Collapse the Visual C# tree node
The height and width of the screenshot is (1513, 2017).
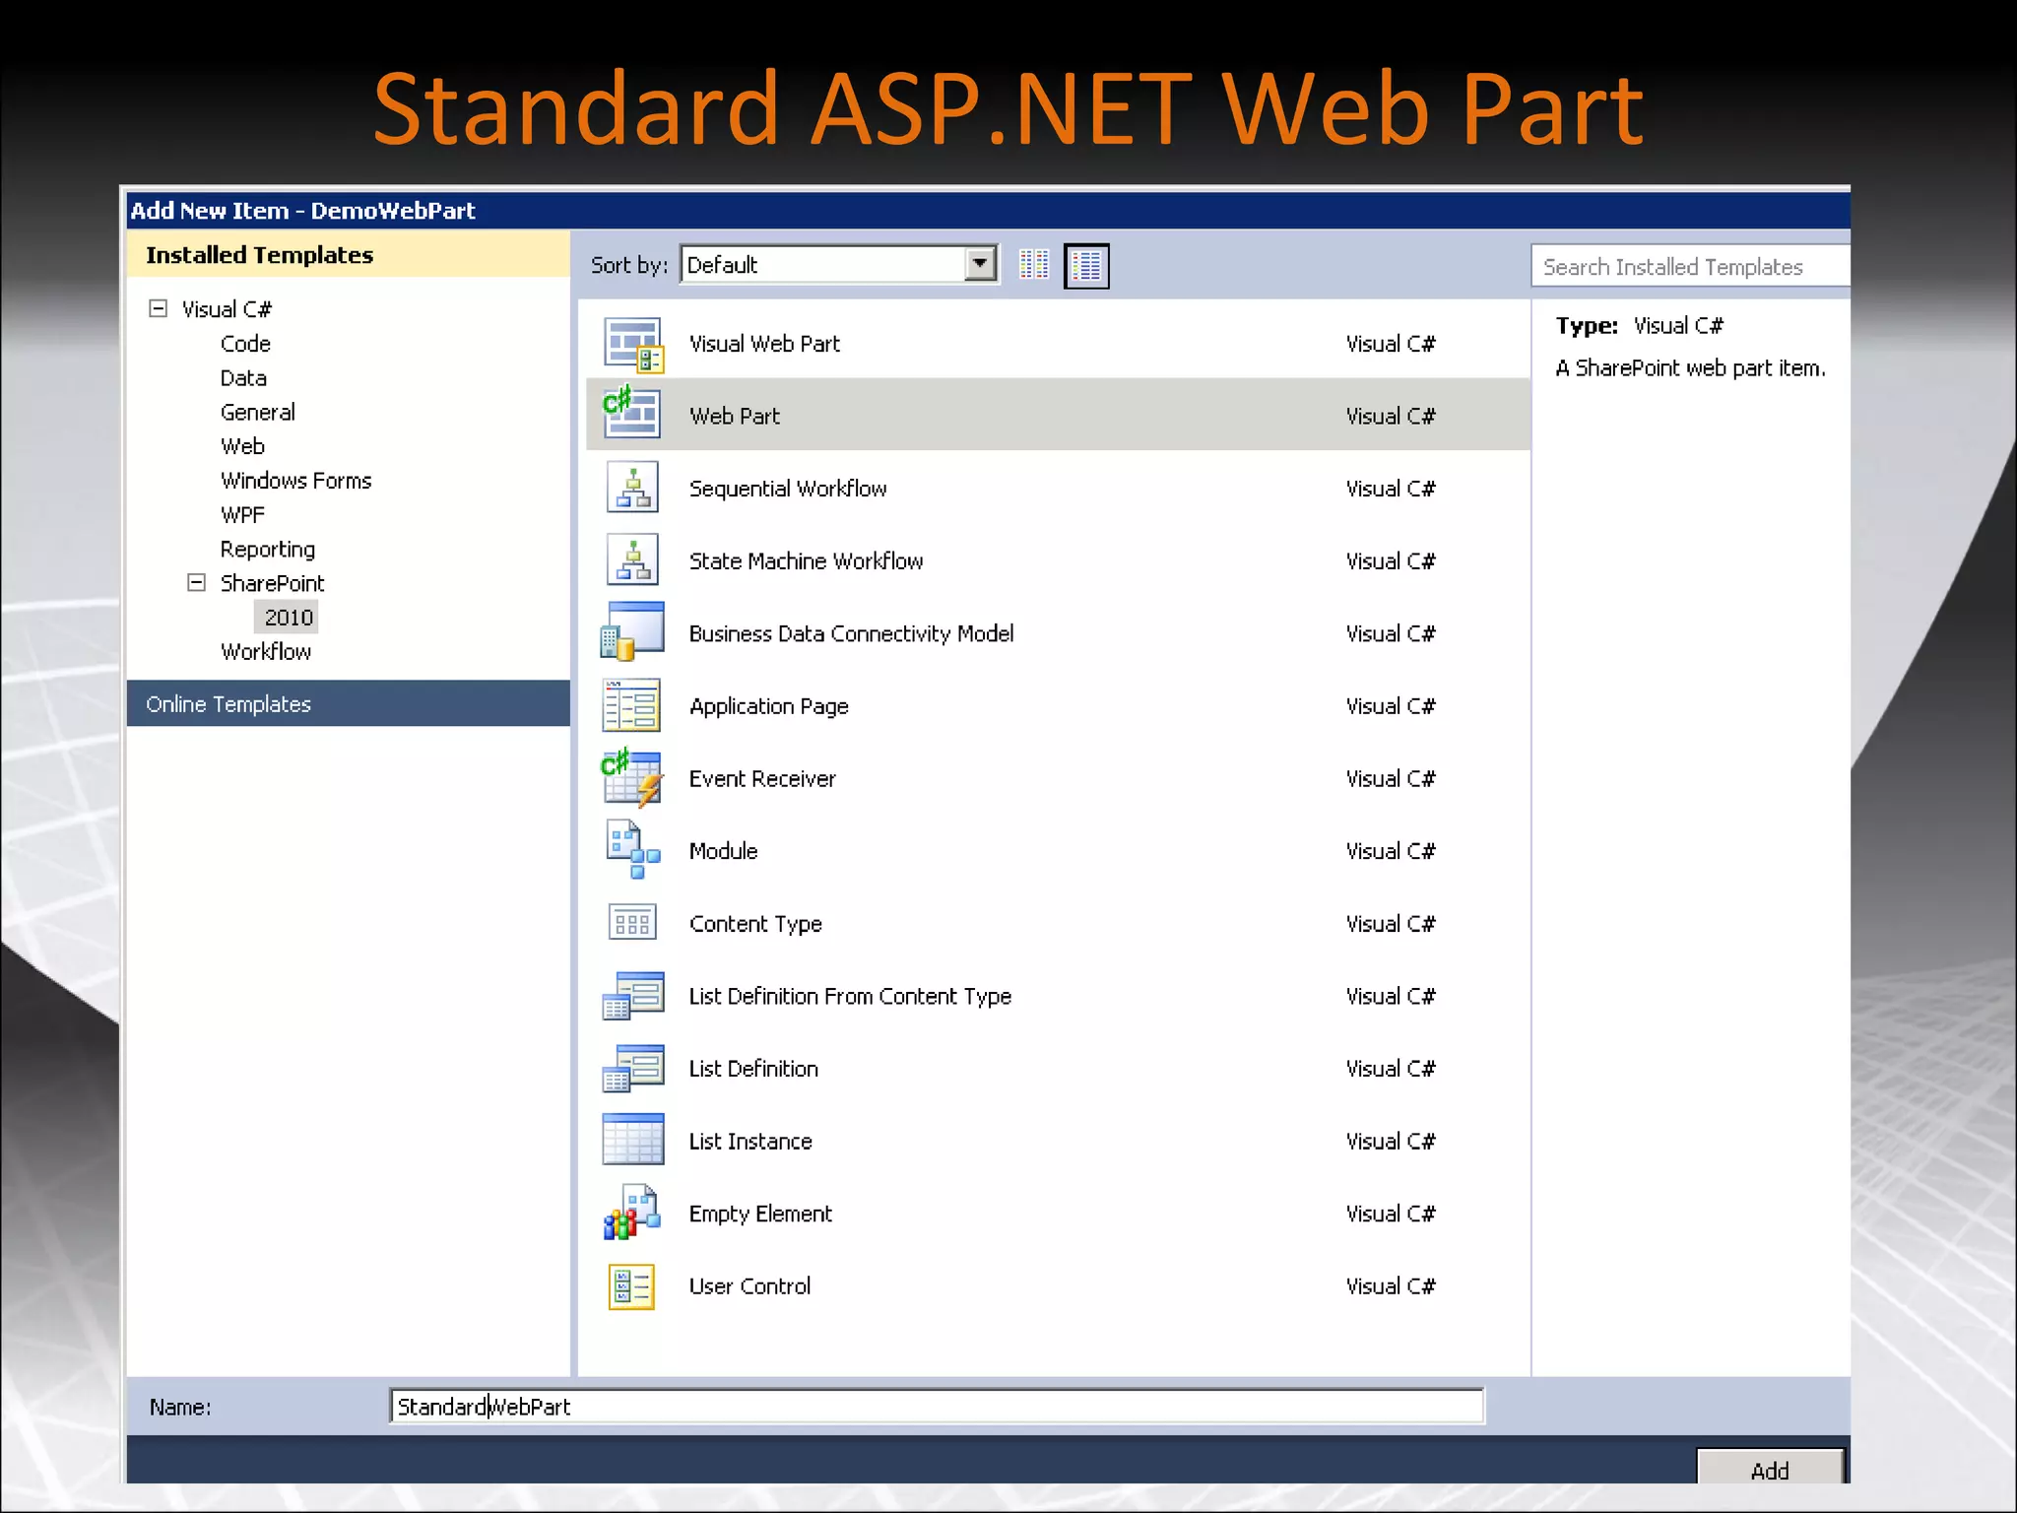[158, 308]
